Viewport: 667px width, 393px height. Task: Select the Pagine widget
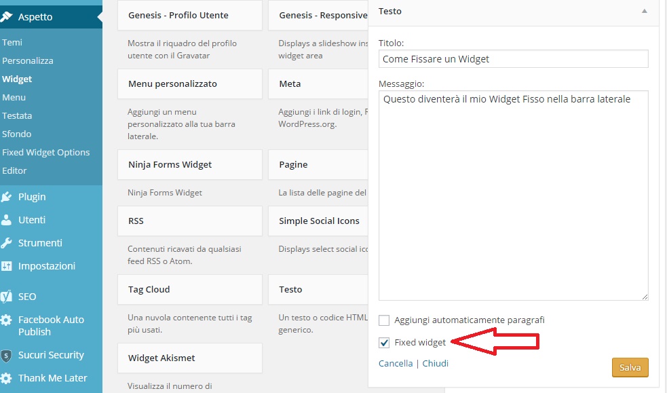click(318, 165)
